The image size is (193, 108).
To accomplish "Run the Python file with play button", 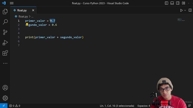I will (181, 10).
